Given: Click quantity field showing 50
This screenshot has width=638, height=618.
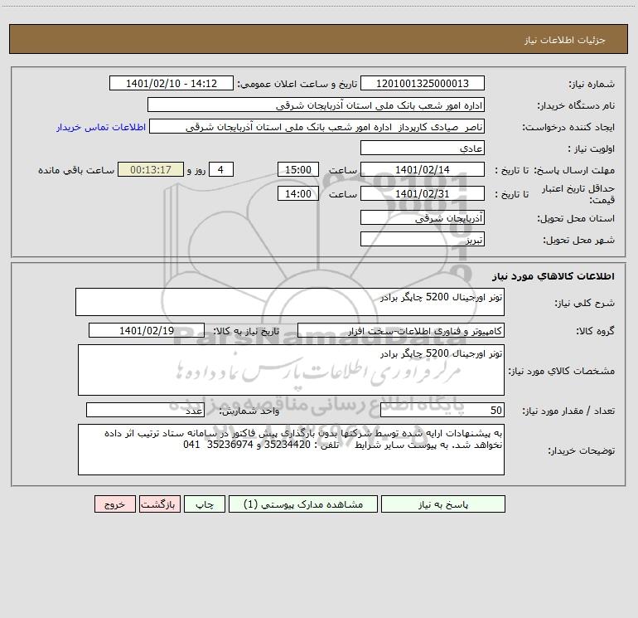Looking at the screenshot, I should tap(442, 410).
